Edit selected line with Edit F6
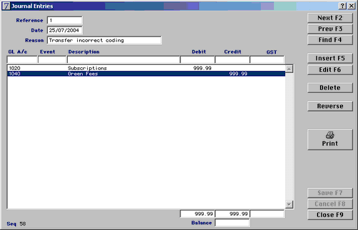 coord(330,70)
